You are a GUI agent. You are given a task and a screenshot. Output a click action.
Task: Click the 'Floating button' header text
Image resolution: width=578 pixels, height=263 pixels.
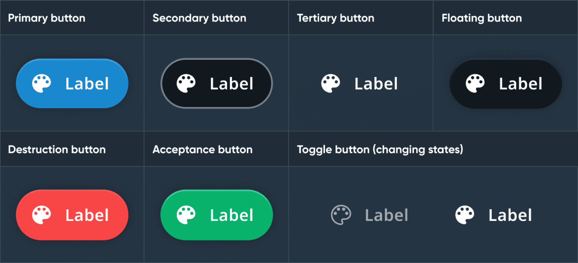pos(482,18)
